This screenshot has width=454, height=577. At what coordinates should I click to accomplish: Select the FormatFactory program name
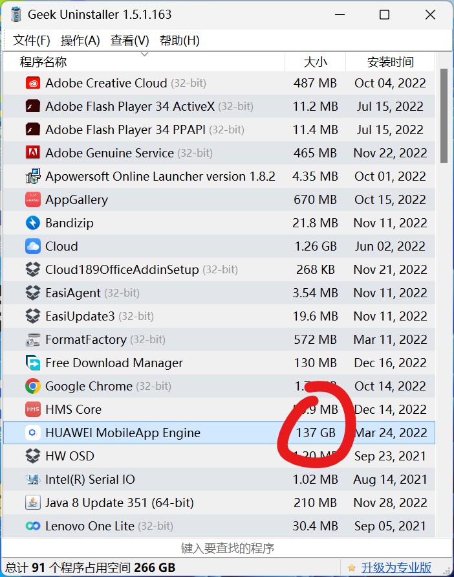point(86,339)
